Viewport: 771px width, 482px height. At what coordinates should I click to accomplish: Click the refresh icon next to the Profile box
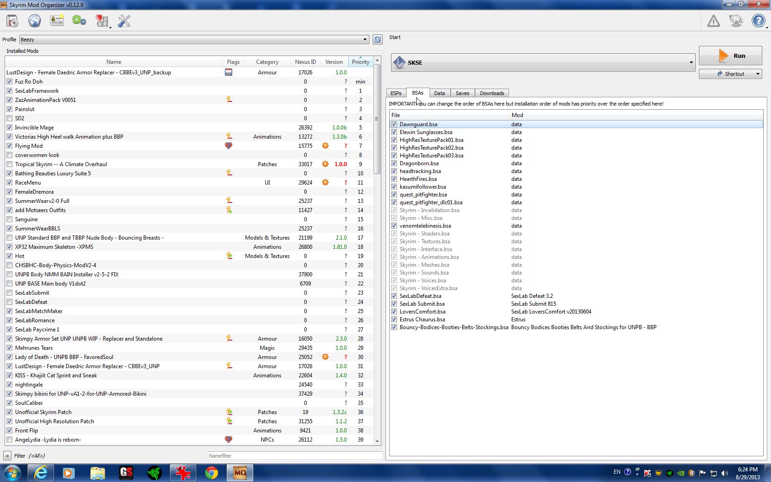(x=378, y=40)
